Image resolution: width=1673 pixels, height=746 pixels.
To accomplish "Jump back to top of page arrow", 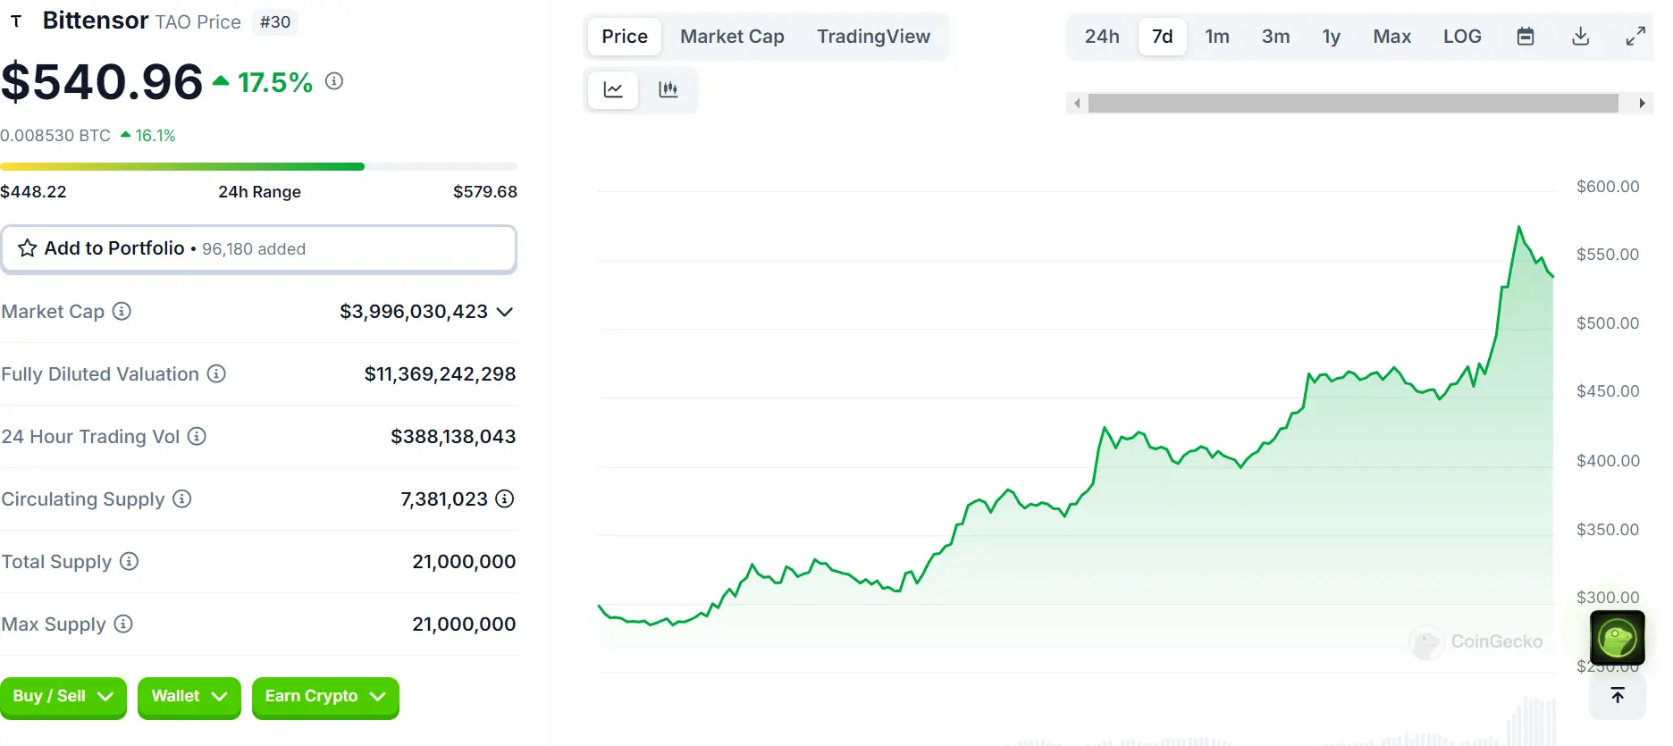I will tap(1618, 695).
